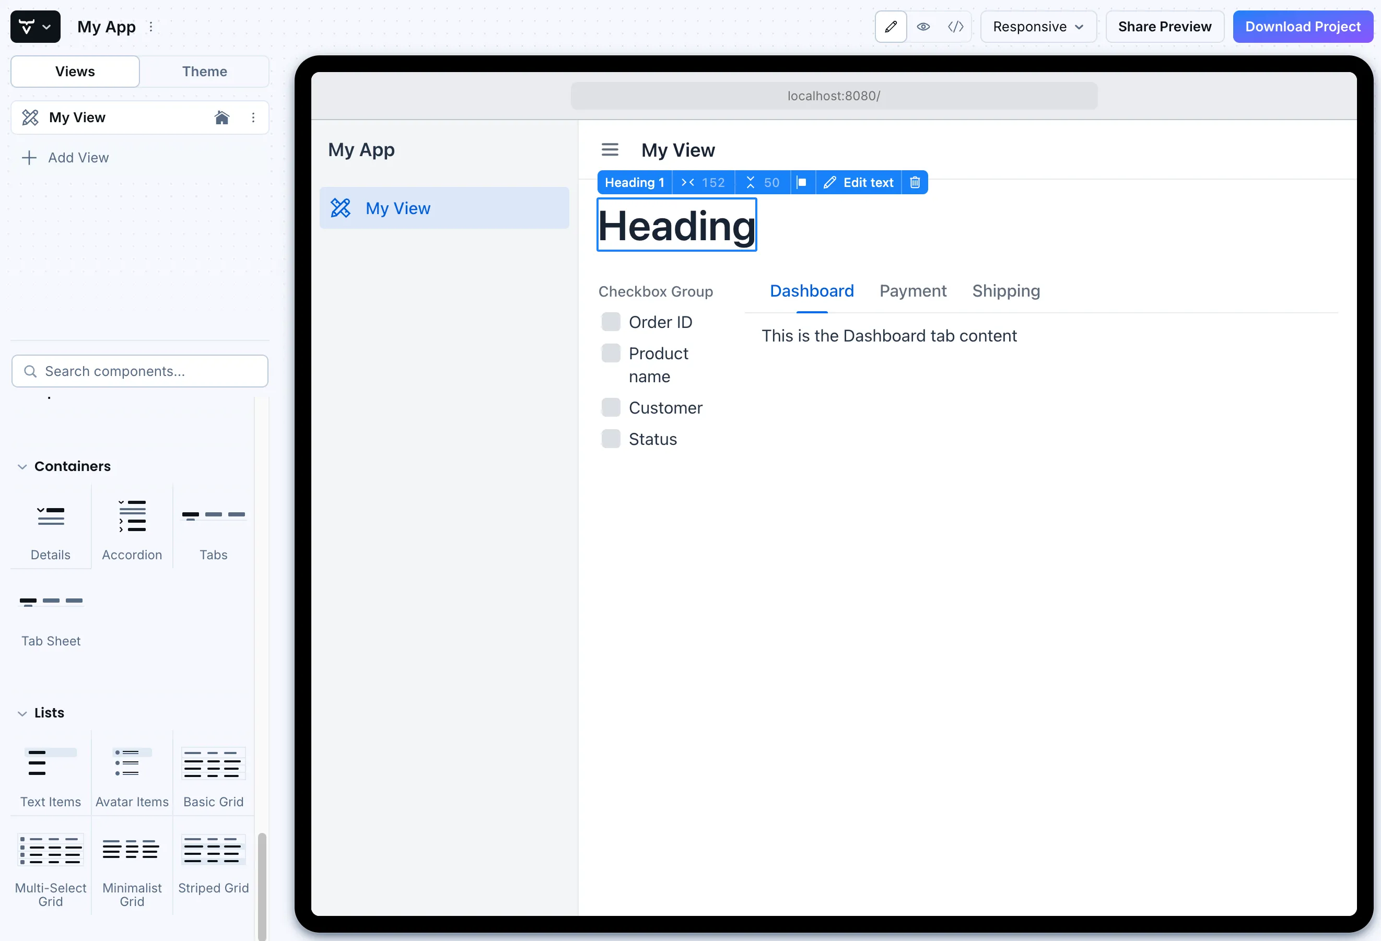Collapse the Containers section
The width and height of the screenshot is (1381, 941).
(x=22, y=466)
